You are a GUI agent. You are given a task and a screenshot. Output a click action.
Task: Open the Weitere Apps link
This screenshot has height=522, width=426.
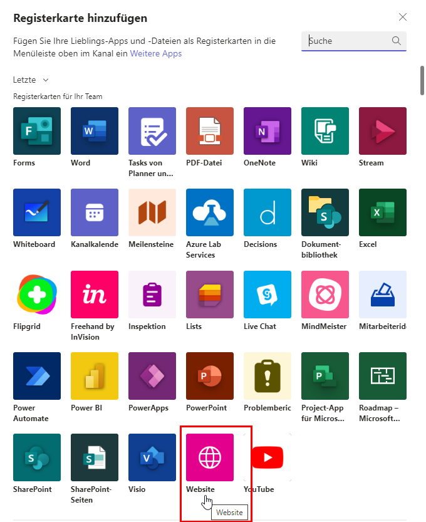point(156,53)
